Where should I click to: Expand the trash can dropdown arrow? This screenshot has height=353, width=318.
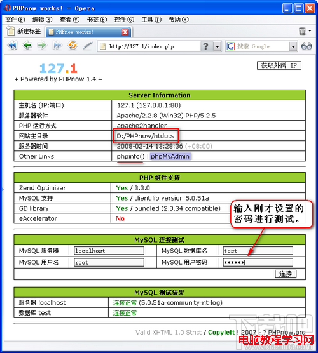(x=310, y=31)
